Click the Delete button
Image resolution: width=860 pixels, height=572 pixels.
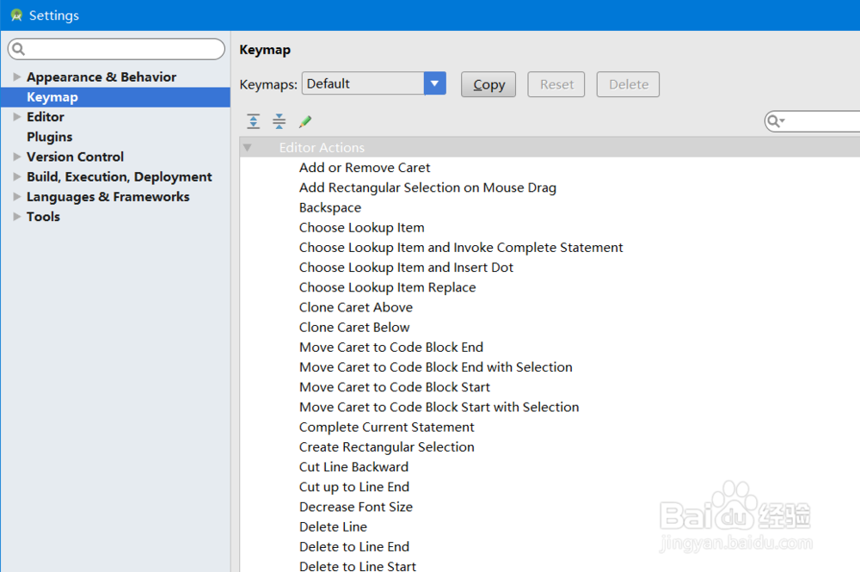(x=628, y=84)
